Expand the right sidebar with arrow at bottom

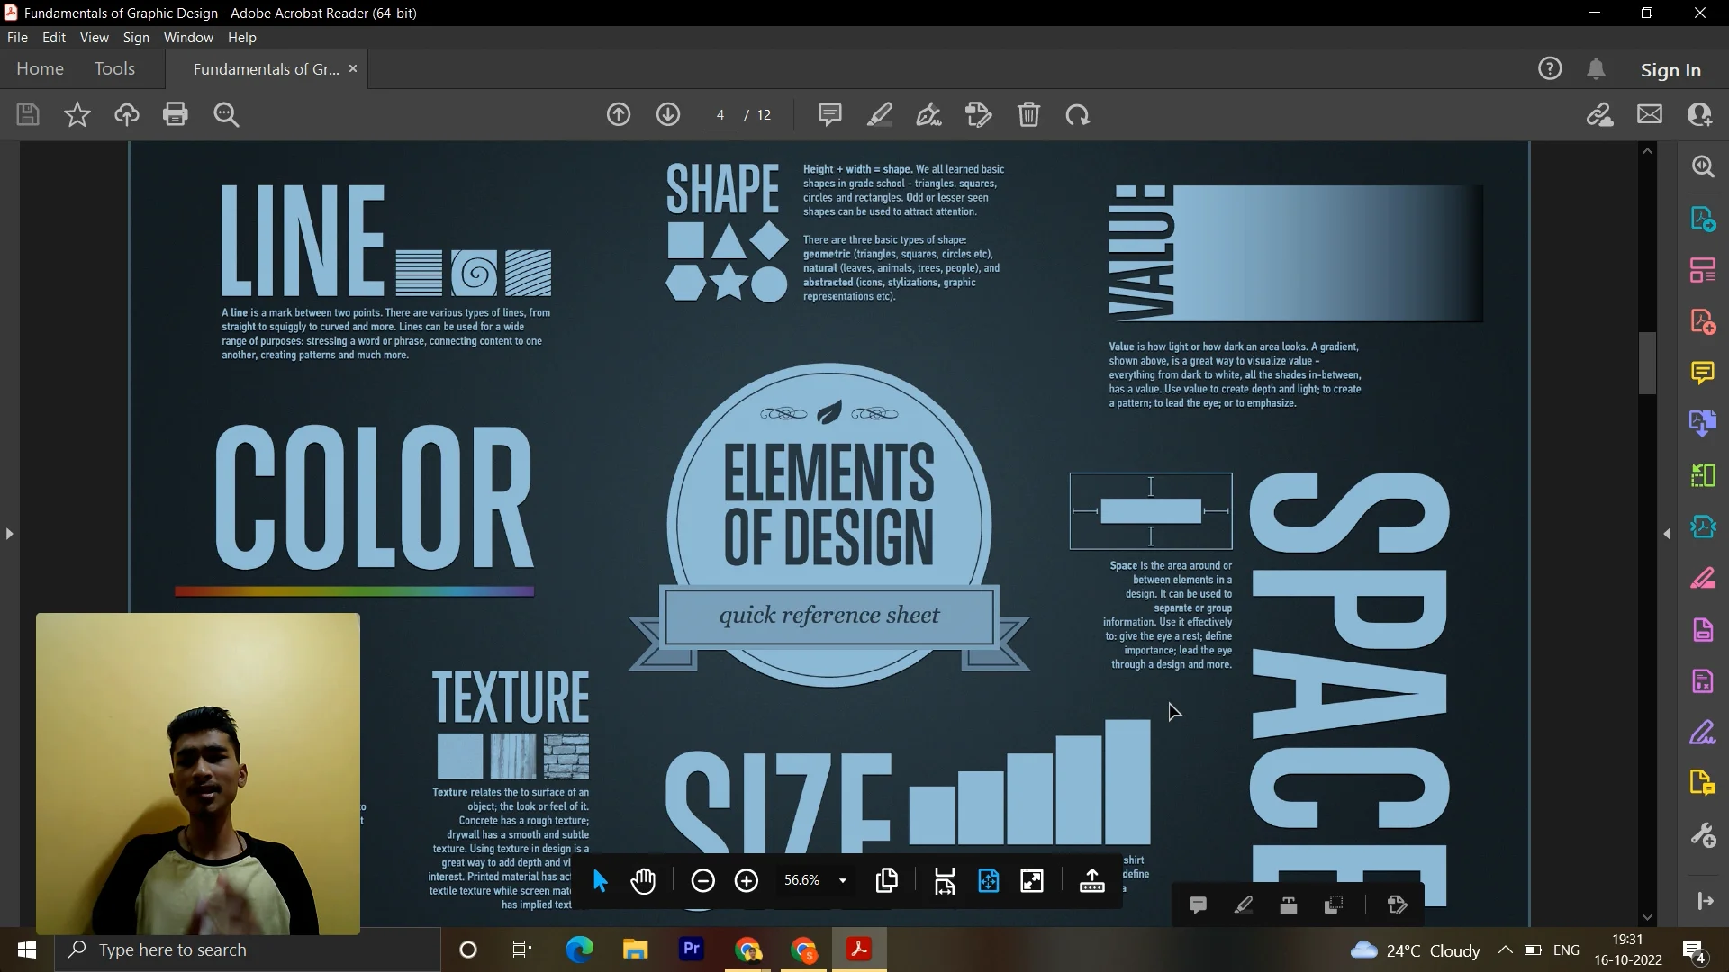coord(1705,900)
